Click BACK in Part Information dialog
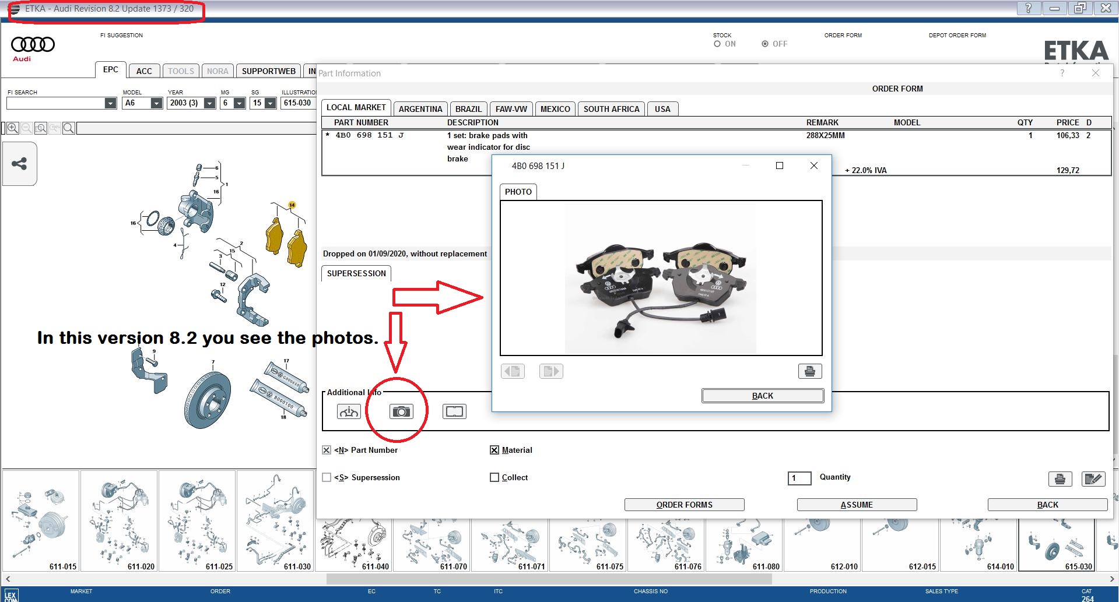Screen dimensions: 1119x602 point(1047,505)
